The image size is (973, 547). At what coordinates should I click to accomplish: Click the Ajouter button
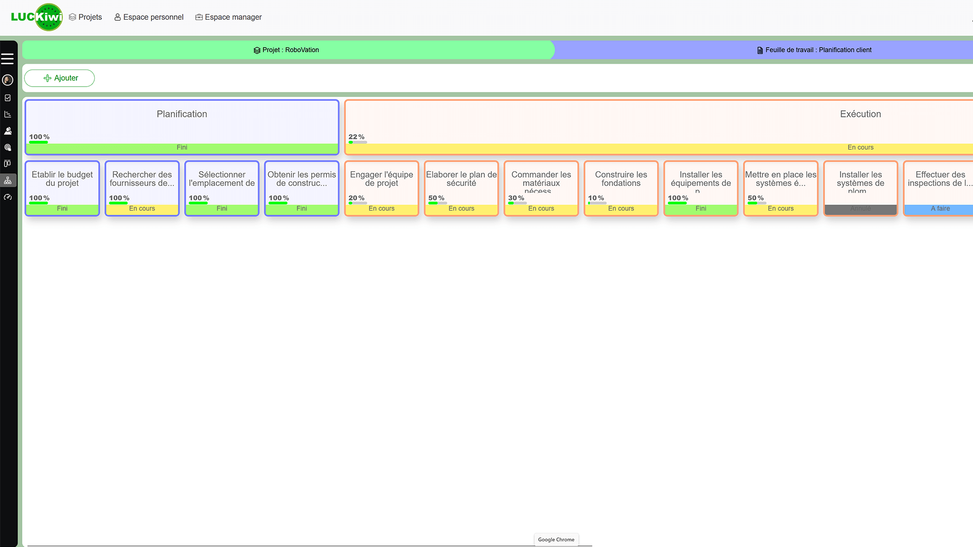pyautogui.click(x=60, y=78)
